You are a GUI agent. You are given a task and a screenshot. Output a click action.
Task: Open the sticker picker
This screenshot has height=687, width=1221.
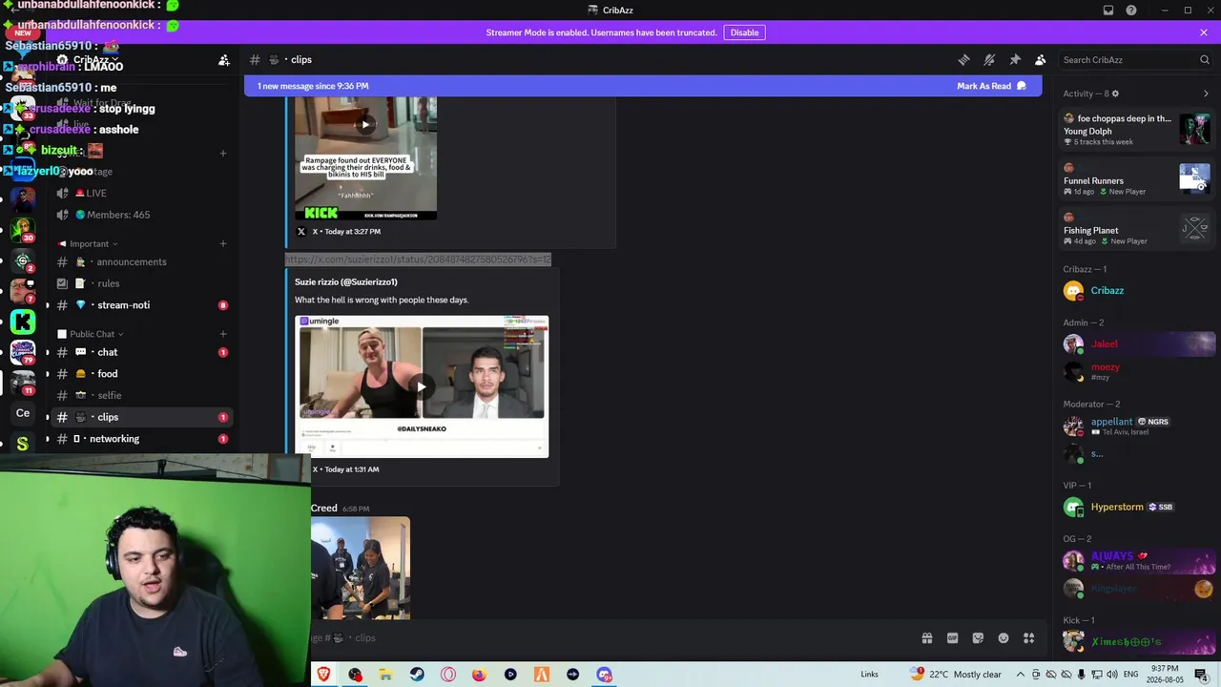pos(978,638)
